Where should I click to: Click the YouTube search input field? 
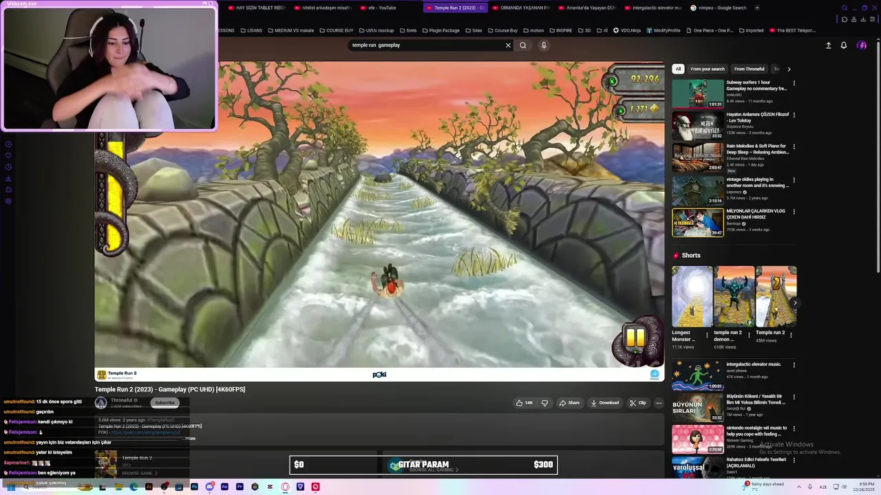point(427,45)
